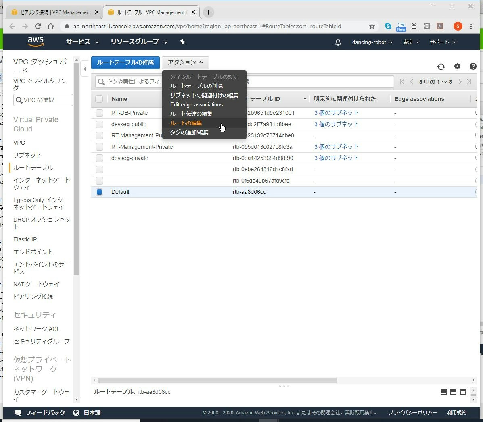Click the tag and attribute filter search field

[245, 81]
